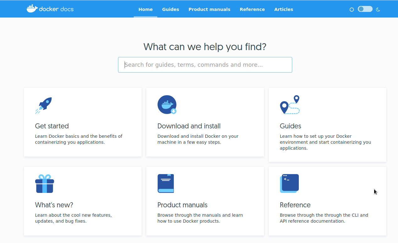Click 'What can we help you find?' heading
398x243 pixels.
pyautogui.click(x=205, y=47)
